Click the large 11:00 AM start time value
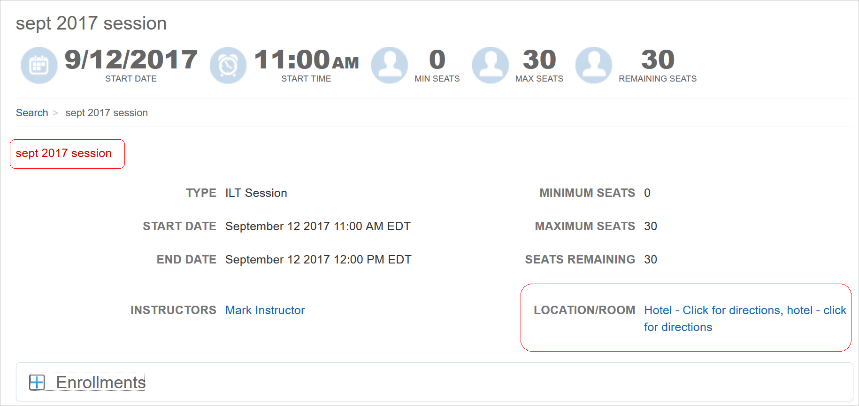 (306, 60)
